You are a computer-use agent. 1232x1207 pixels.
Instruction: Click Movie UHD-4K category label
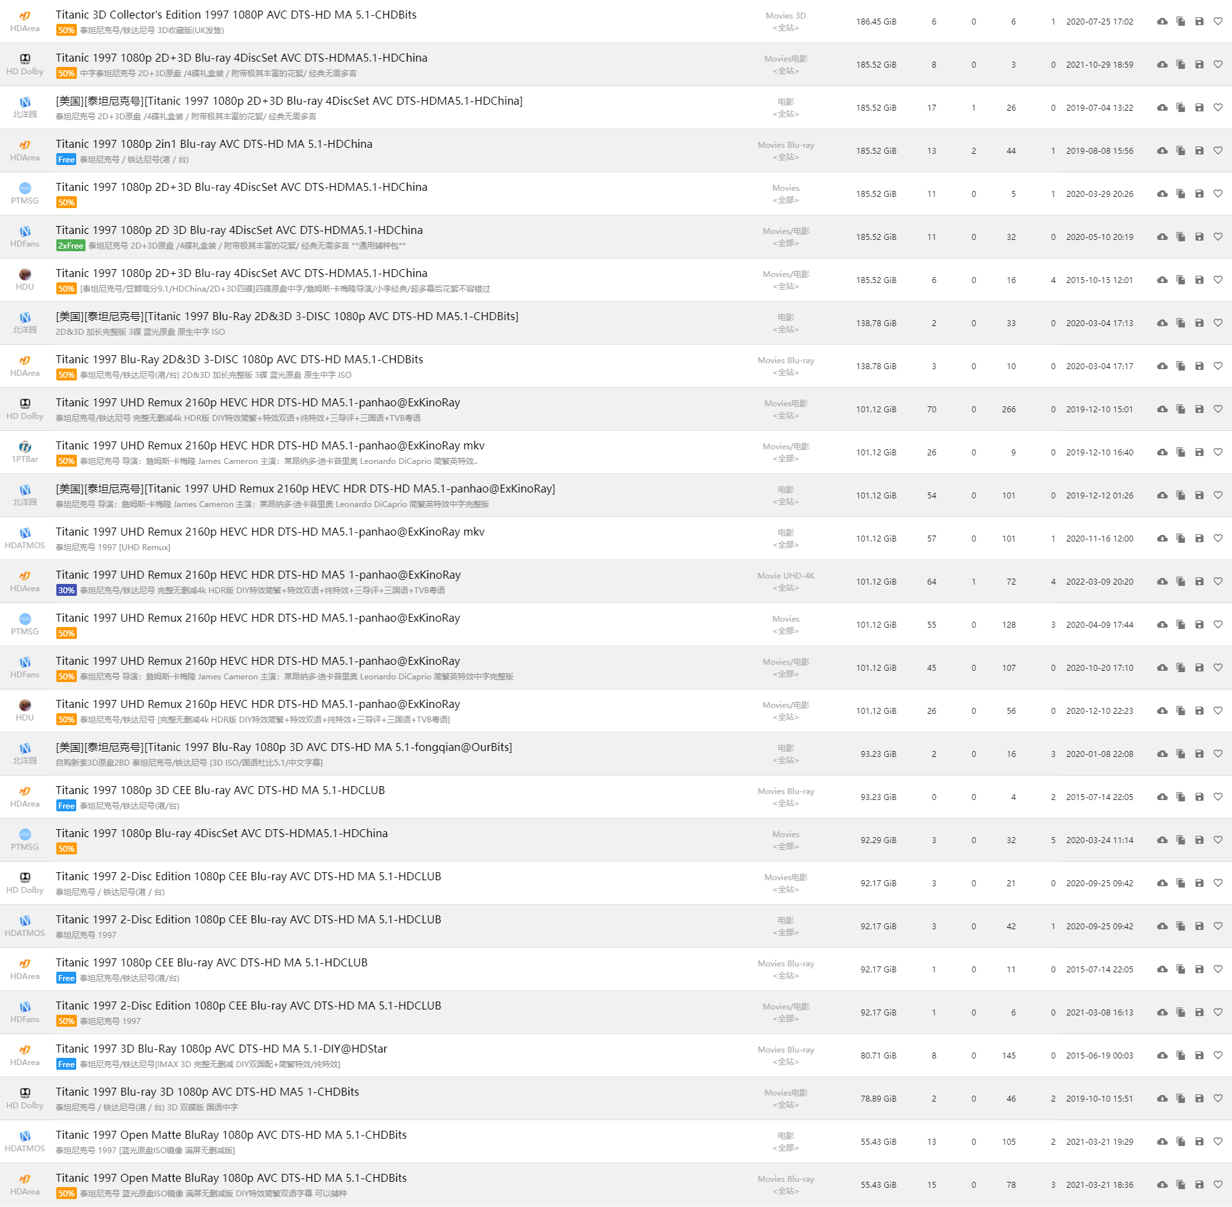coord(786,576)
